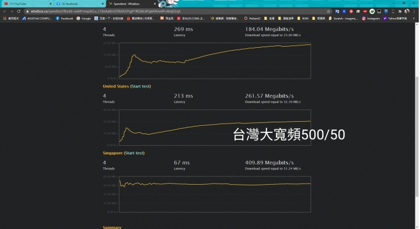Open a new browser tab
The height and width of the screenshot is (229, 420).
click(x=163, y=3)
